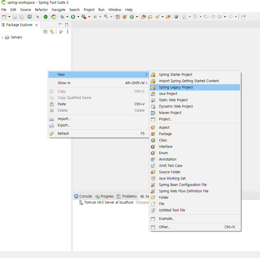Open dropdown arrow next to Debug icon

point(67,17)
